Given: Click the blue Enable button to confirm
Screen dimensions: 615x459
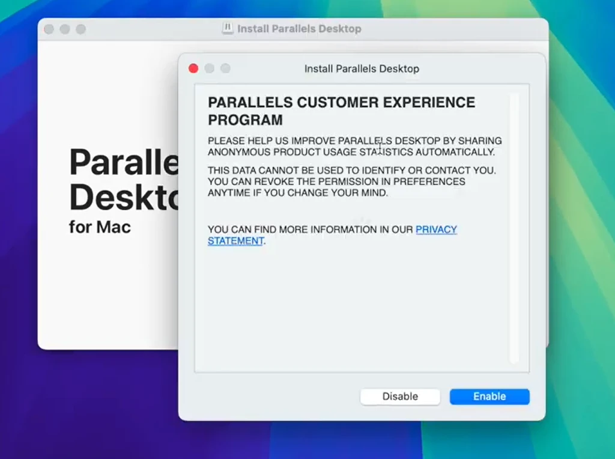Looking at the screenshot, I should (x=489, y=397).
